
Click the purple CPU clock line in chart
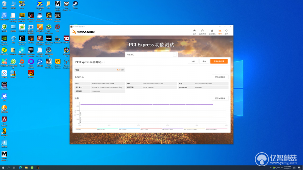pos(147,105)
